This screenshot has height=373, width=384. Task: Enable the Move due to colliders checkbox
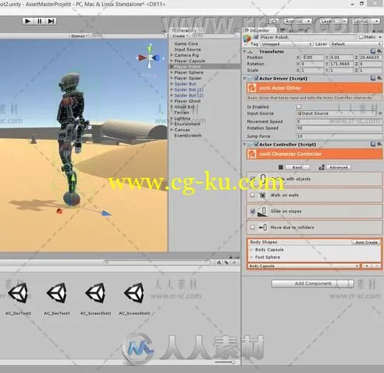tap(252, 228)
